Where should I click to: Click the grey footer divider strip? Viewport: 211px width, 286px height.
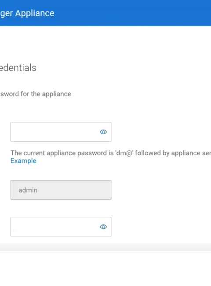[105, 246]
